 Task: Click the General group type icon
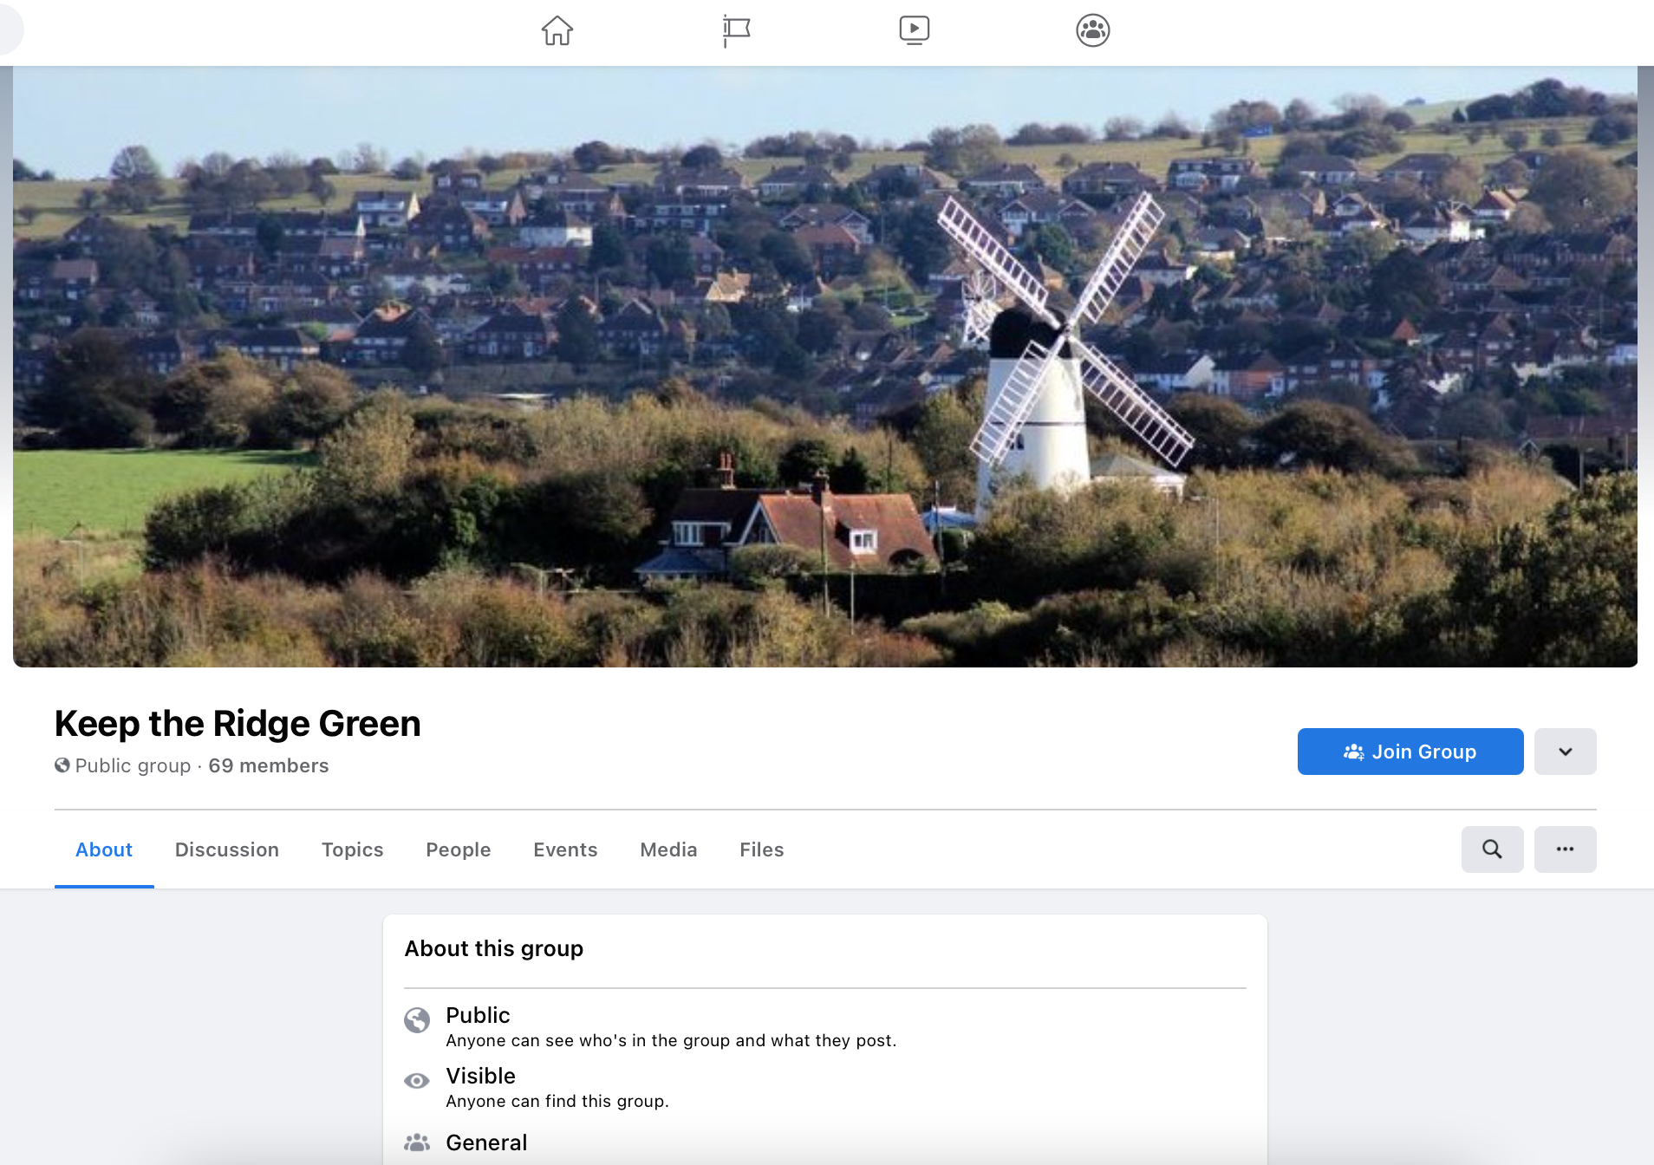pyautogui.click(x=417, y=1142)
